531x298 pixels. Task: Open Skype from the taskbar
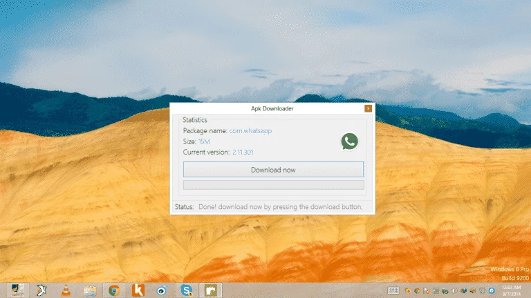(186, 290)
